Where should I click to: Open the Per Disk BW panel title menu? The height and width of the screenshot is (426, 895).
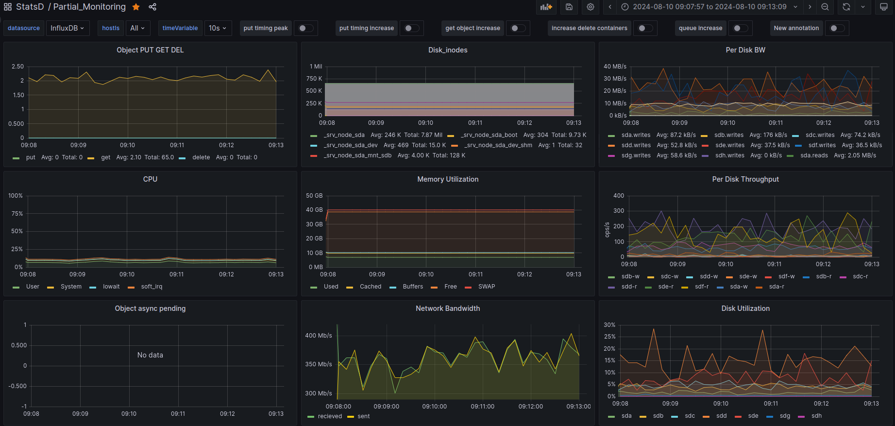tap(745, 50)
